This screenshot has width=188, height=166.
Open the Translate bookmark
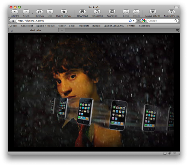[x=84, y=26]
